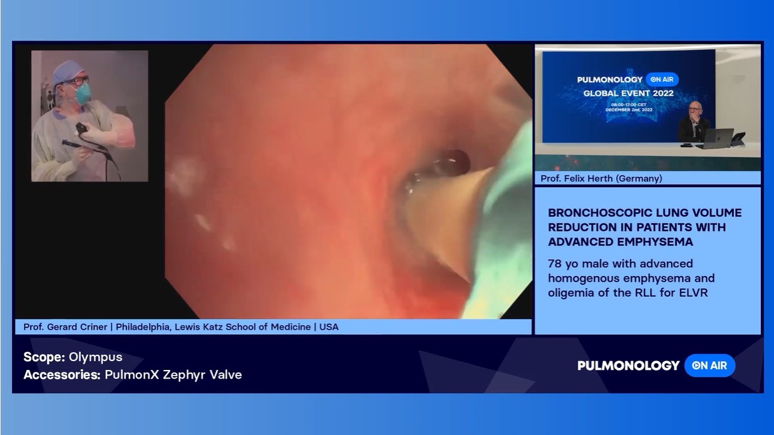
Task: Click the Scope: Olympus label
Action: (73, 357)
